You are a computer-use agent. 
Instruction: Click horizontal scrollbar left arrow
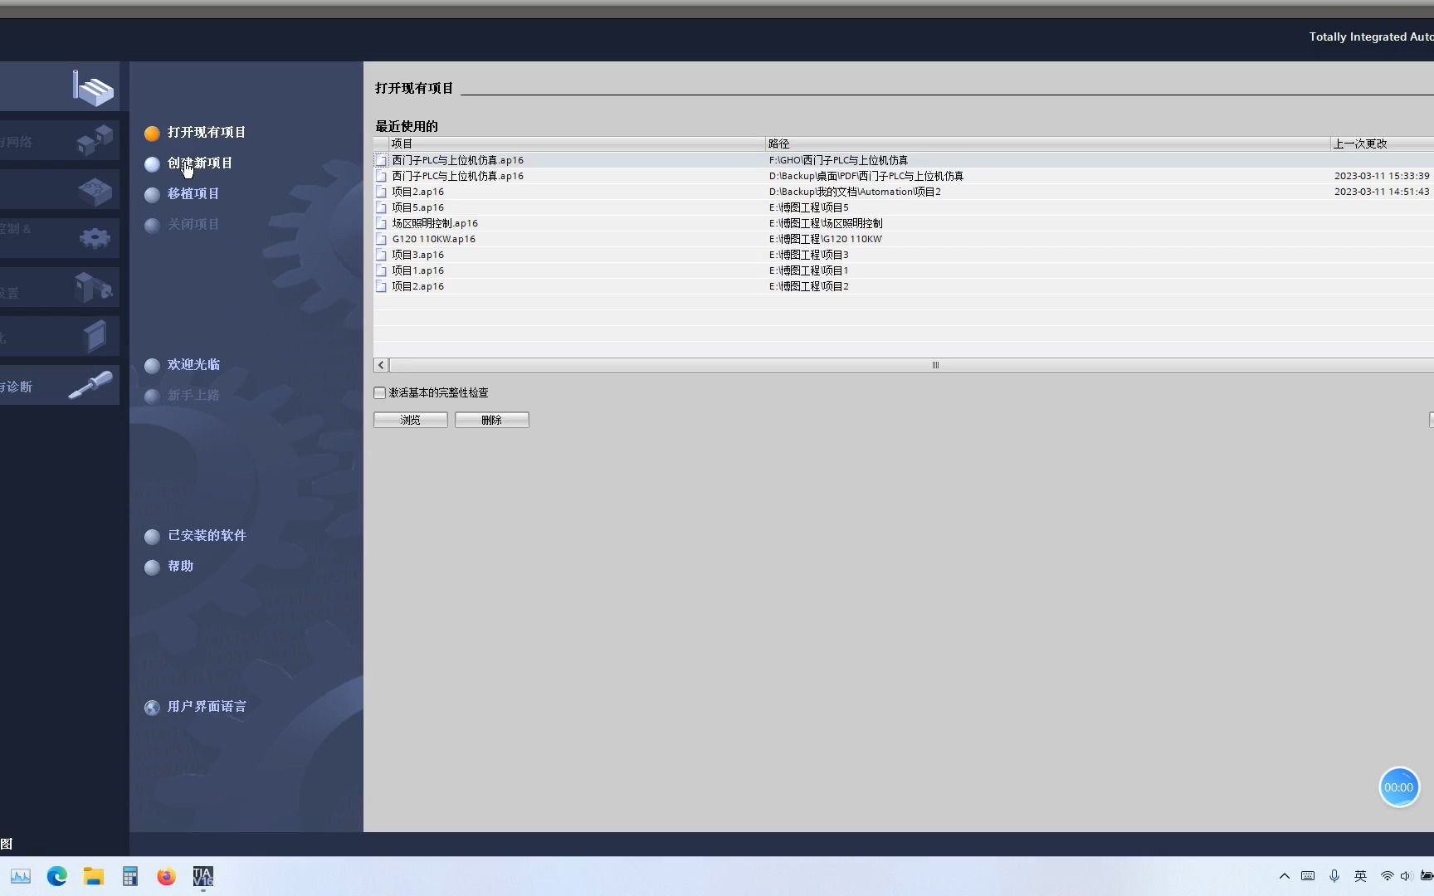pos(381,365)
